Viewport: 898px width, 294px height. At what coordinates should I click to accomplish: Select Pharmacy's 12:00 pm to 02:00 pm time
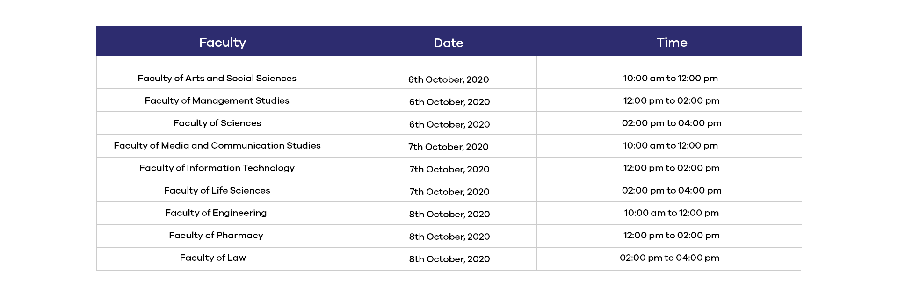click(672, 235)
